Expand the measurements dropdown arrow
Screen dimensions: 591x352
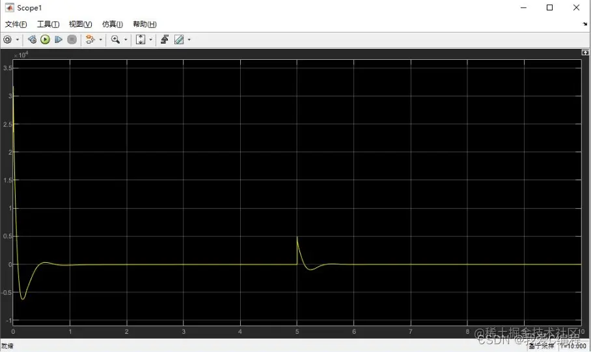189,40
